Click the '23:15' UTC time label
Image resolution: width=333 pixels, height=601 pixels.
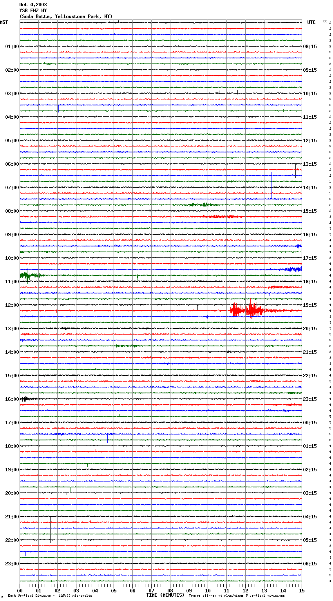(310, 399)
